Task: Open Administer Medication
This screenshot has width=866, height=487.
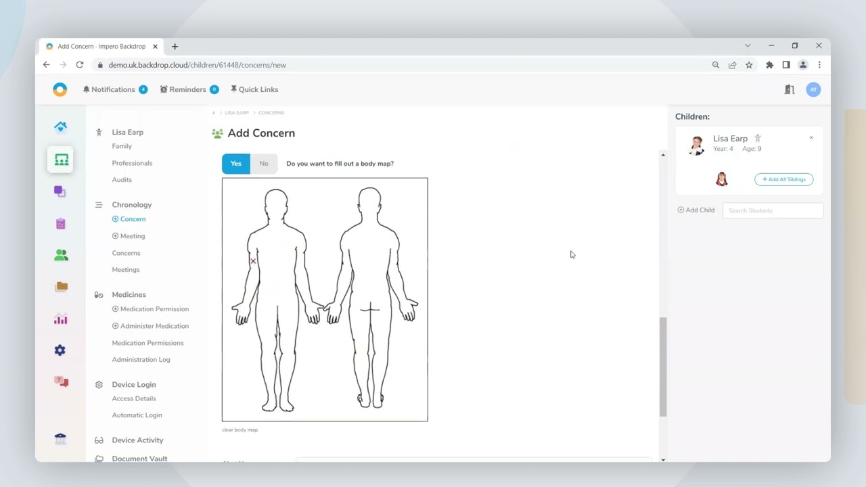Action: 150,326
